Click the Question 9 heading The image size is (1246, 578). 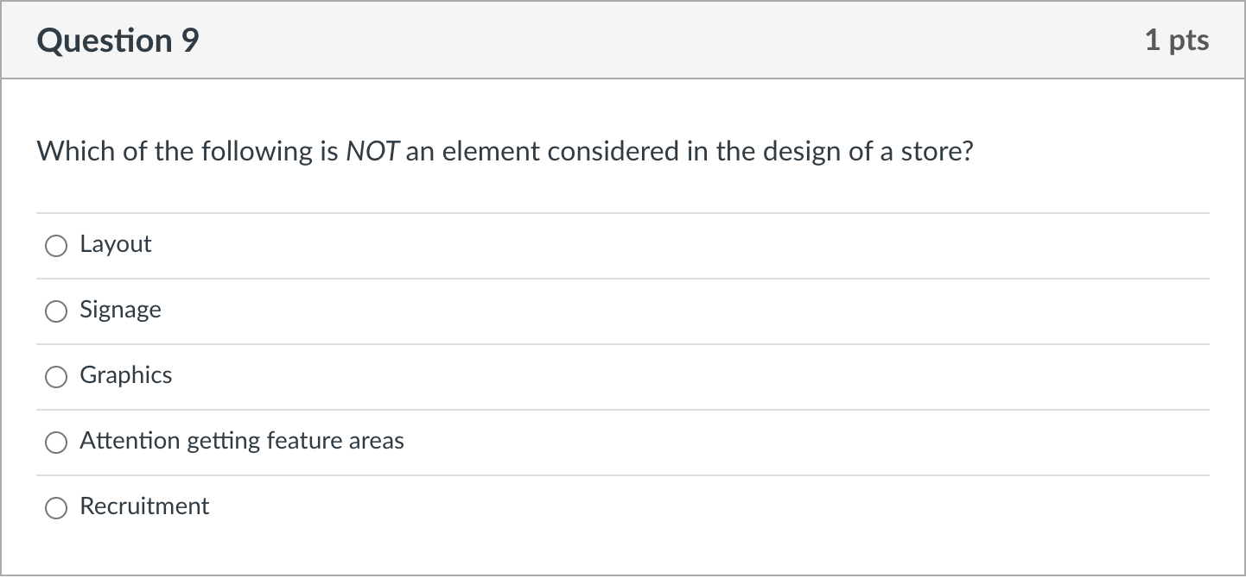pos(118,41)
